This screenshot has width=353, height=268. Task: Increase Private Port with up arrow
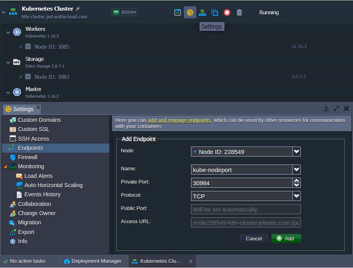(296, 181)
